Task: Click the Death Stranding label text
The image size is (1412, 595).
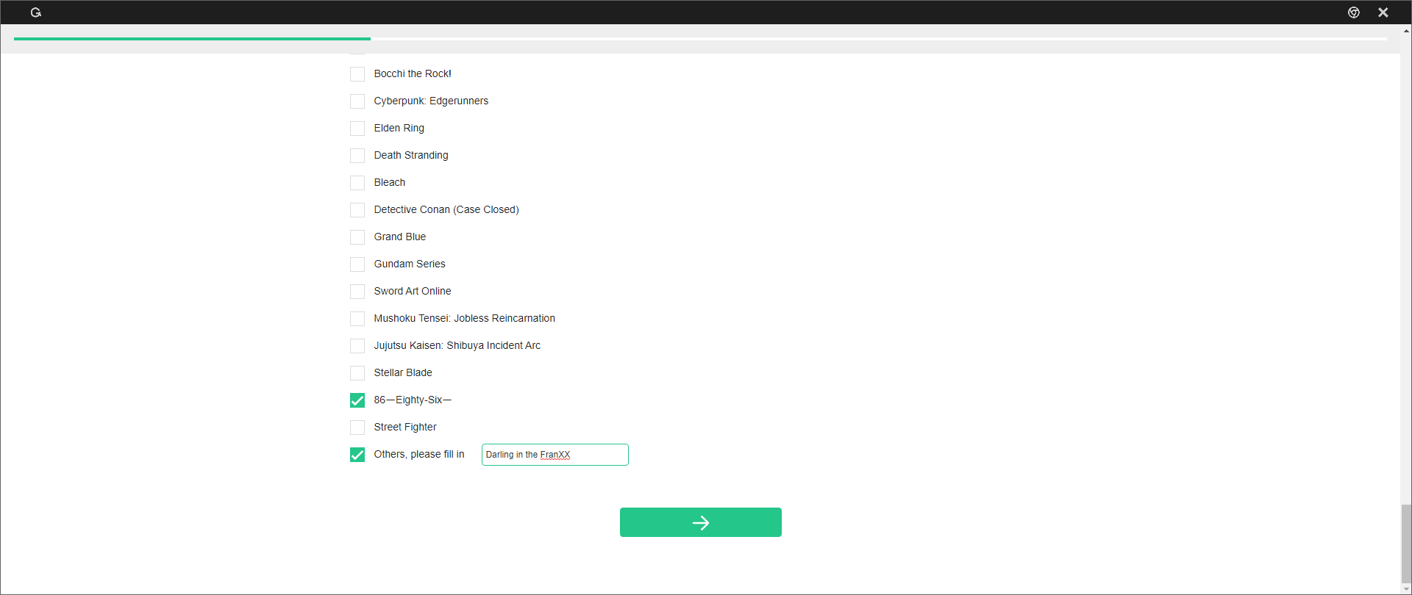Action: tap(411, 156)
